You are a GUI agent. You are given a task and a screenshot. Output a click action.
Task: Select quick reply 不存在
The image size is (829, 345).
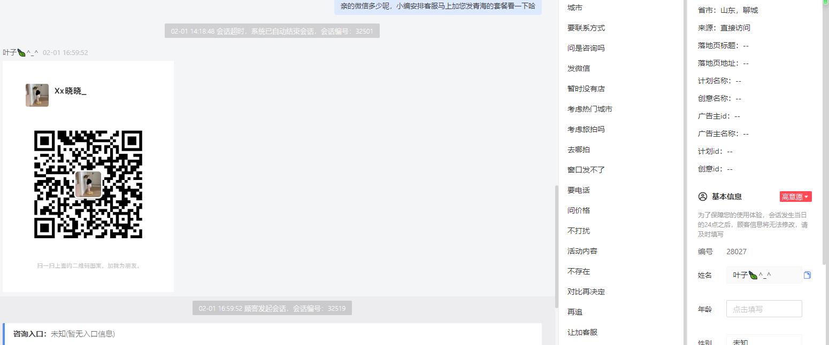point(579,271)
